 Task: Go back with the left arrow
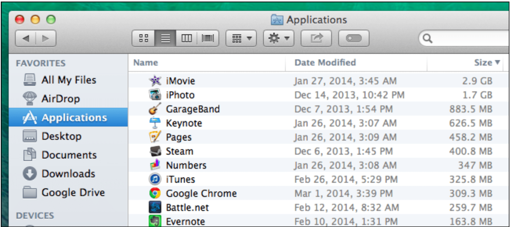[26, 38]
